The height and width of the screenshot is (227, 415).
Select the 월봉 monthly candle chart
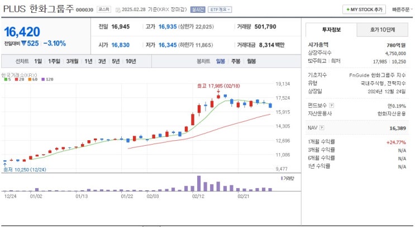click(x=251, y=61)
